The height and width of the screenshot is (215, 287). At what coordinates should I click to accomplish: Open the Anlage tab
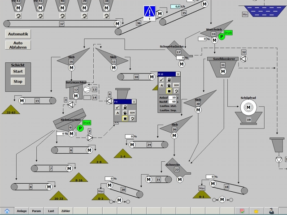22,211
